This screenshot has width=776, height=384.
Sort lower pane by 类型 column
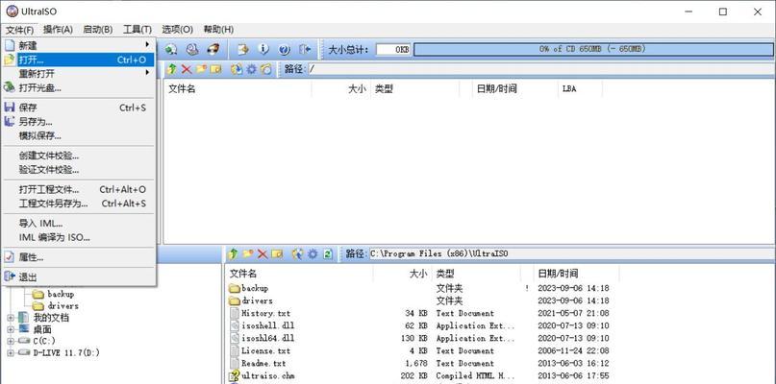coord(475,274)
